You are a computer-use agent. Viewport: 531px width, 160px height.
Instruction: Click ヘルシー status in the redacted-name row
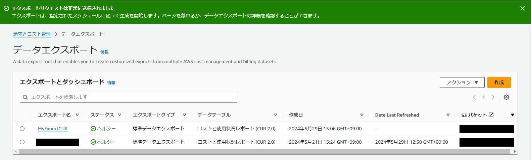(106, 142)
